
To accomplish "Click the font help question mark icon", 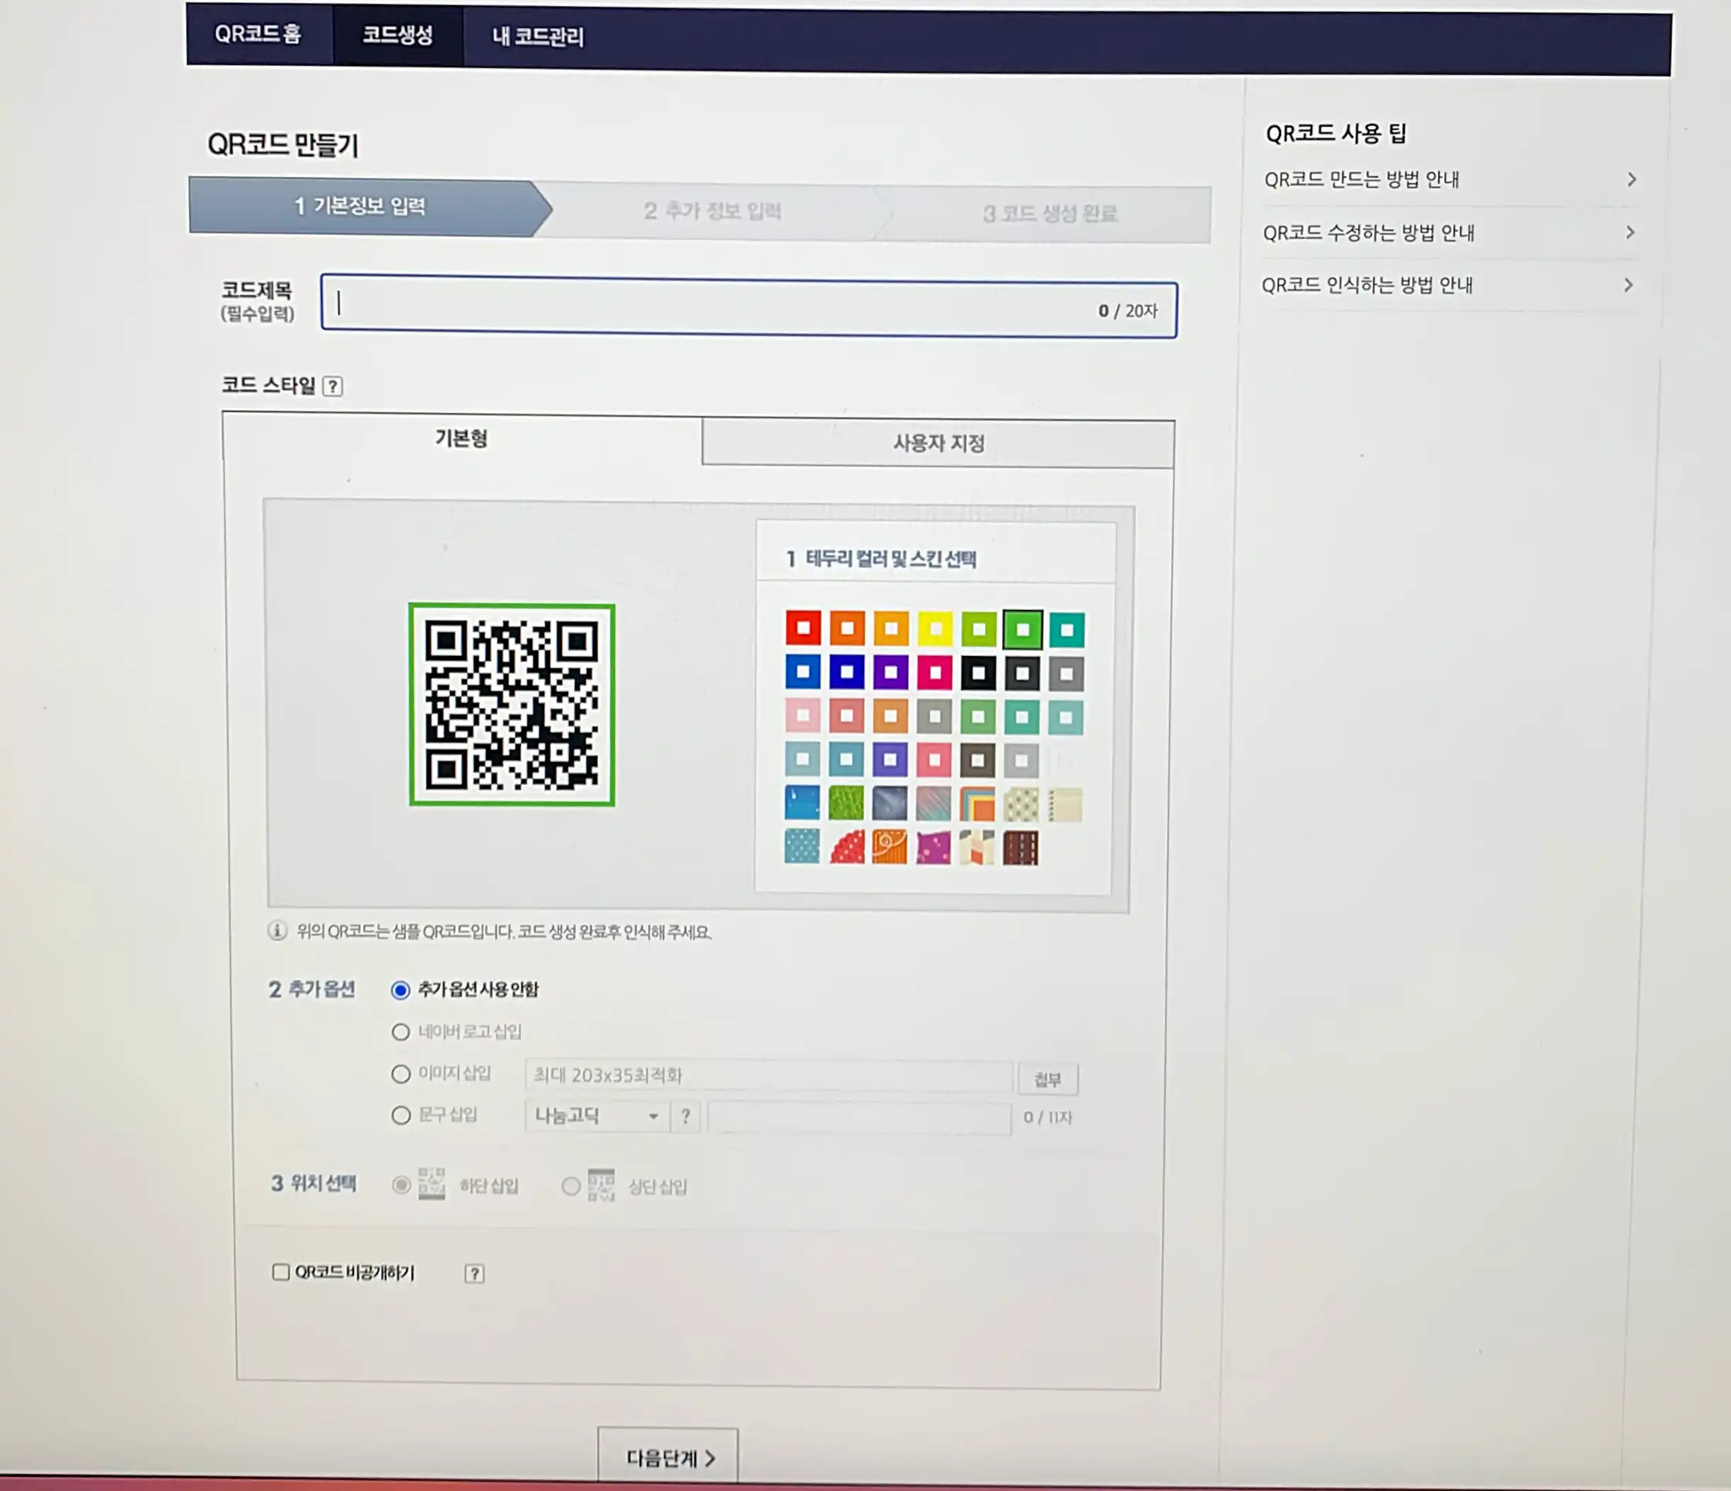I will [x=686, y=1117].
